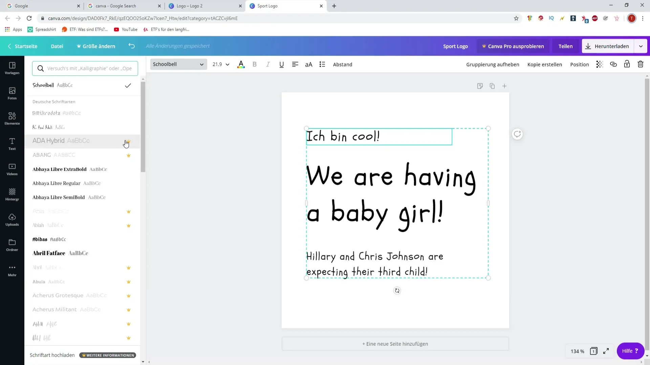The width and height of the screenshot is (650, 365).
Task: Go back to Startseite
Action: (22, 46)
